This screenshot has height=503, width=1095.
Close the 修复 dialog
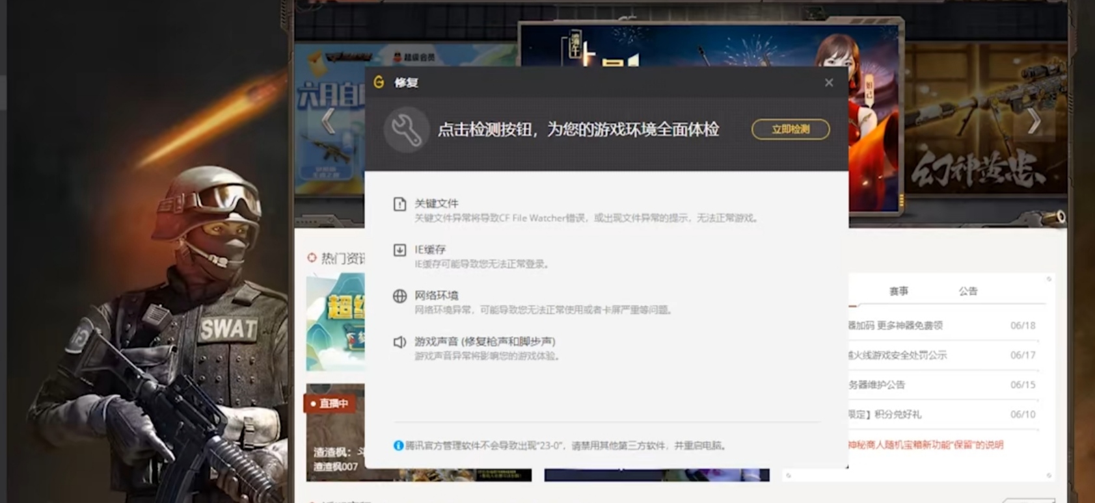(x=829, y=83)
